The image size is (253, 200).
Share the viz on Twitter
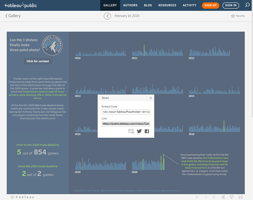(x=139, y=131)
